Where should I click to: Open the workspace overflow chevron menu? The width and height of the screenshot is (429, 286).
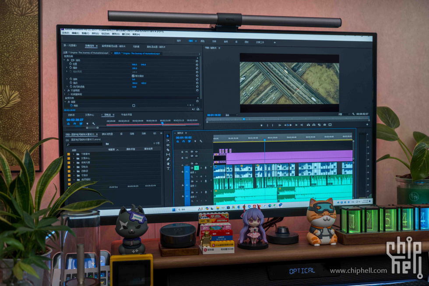[274, 42]
